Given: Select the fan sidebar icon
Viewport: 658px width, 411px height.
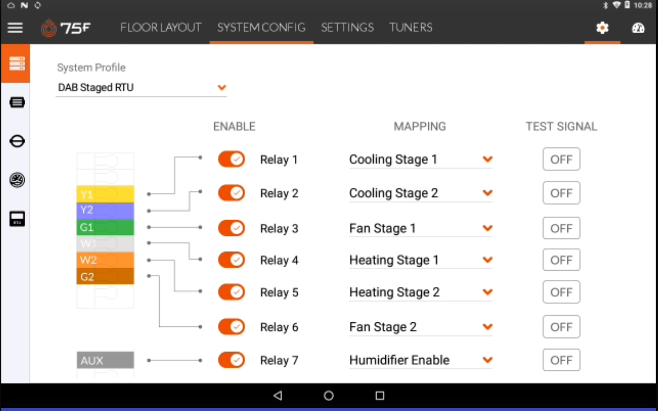Looking at the screenshot, I should [17, 180].
